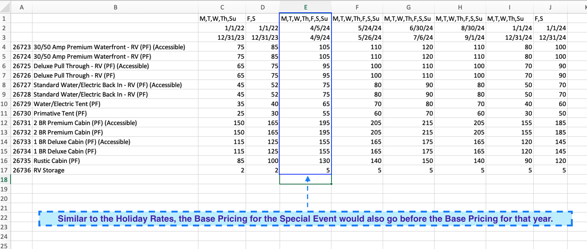This screenshot has height=249, width=587.
Task: Click the 130 rate in column E
Action: click(305, 161)
